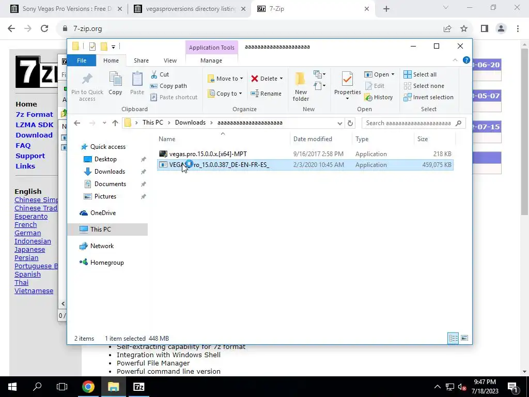Click the Properties checkmark icon
Screen dimensions: 529x397
click(x=347, y=80)
